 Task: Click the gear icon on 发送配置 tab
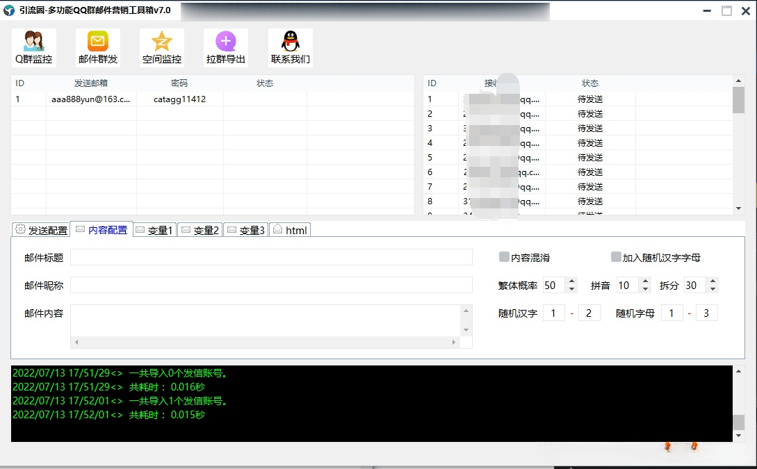[19, 229]
